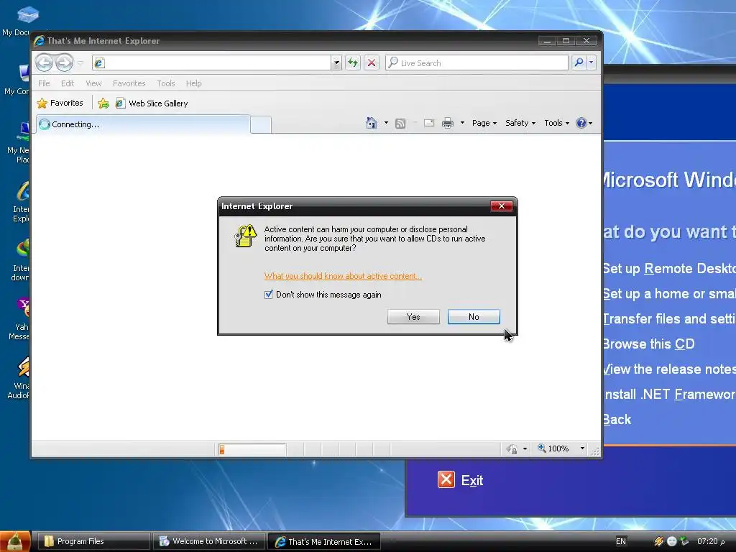Open the Edit menu
The height and width of the screenshot is (552, 736).
click(x=68, y=83)
